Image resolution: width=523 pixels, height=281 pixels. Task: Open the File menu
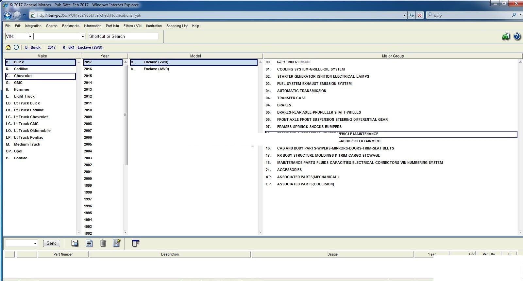click(x=8, y=26)
